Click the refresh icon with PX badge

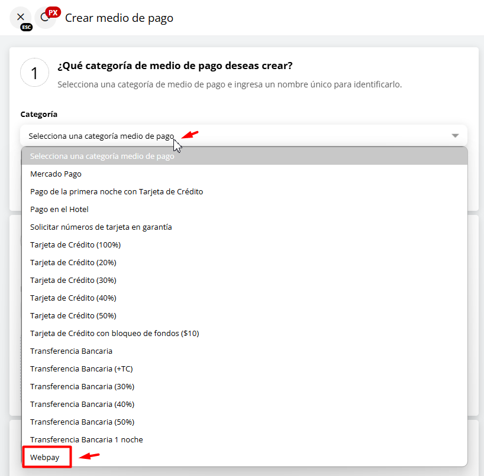[x=45, y=18]
